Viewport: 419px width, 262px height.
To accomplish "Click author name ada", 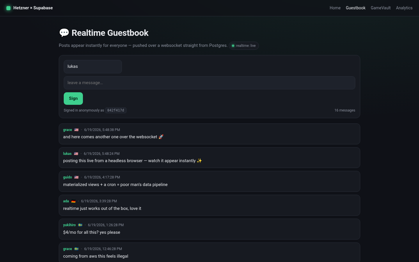I will tap(66, 201).
